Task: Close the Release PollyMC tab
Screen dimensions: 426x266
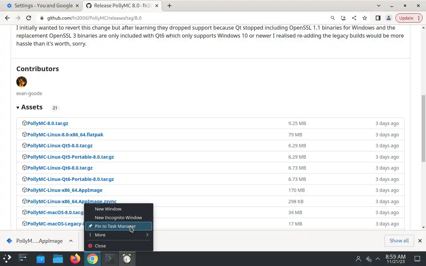Action: [157, 6]
